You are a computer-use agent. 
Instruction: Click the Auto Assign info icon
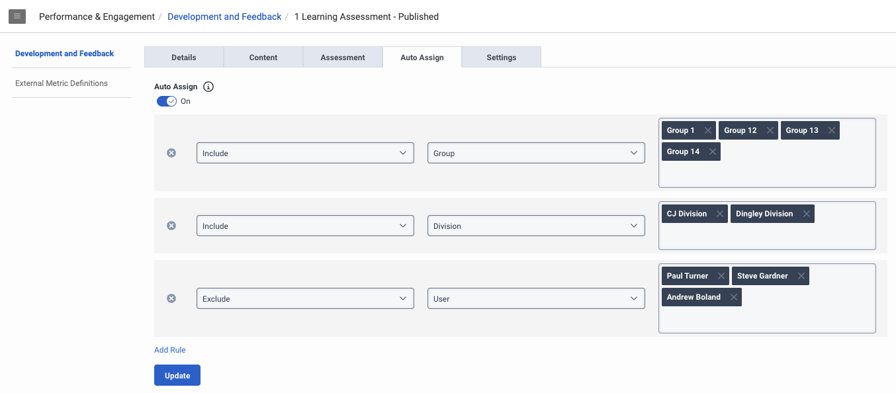(x=208, y=87)
